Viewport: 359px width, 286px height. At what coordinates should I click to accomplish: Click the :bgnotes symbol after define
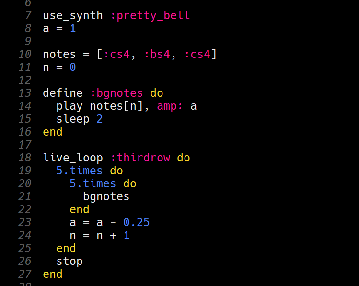[116, 93]
